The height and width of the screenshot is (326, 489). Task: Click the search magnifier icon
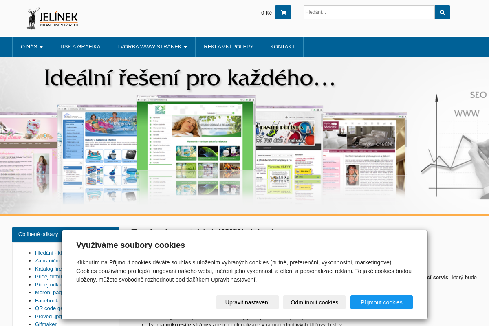point(442,12)
